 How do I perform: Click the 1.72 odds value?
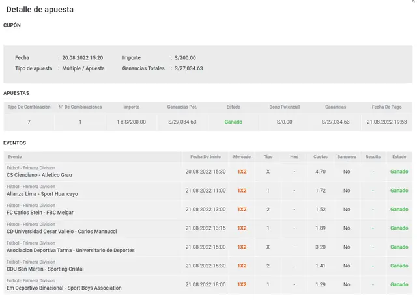click(321, 191)
